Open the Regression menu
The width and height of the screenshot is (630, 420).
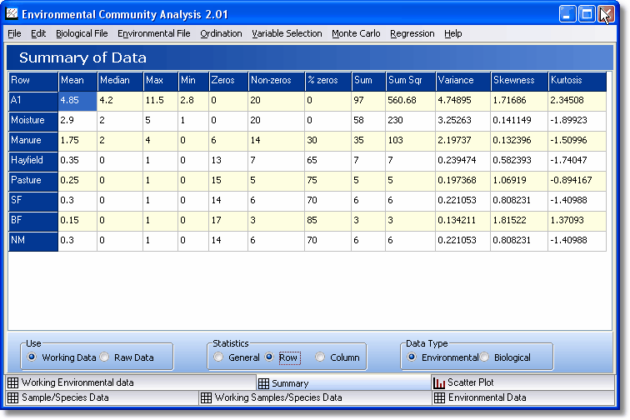[412, 34]
